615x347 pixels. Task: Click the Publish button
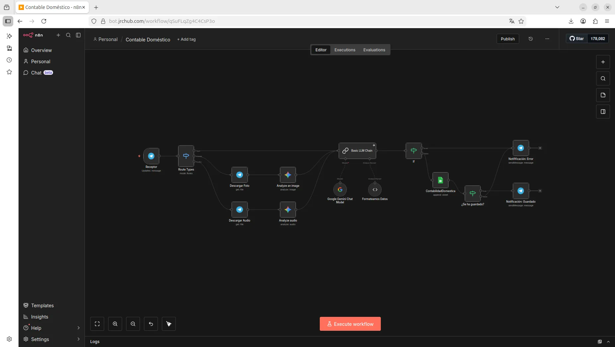pyautogui.click(x=508, y=39)
